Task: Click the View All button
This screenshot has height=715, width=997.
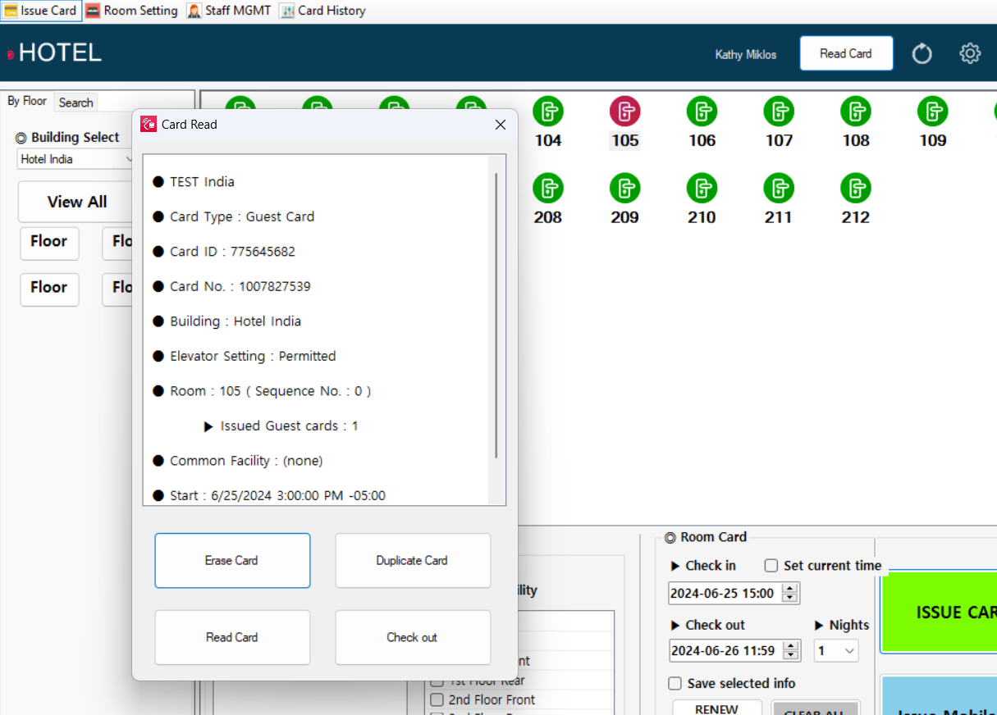Action: pyautogui.click(x=76, y=202)
